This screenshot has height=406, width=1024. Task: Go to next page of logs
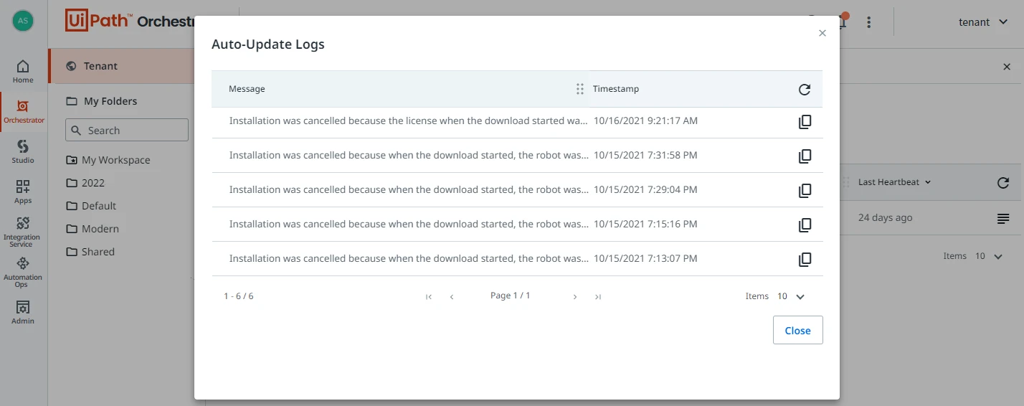coord(575,297)
